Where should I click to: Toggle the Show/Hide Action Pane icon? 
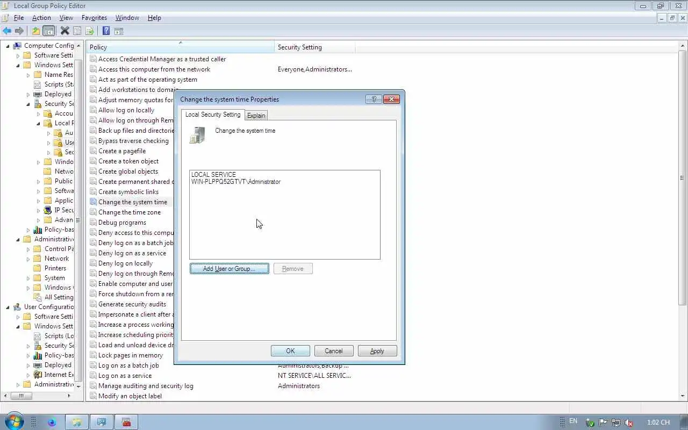119,31
